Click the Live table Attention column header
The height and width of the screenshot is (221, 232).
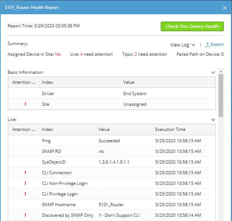(x=24, y=129)
